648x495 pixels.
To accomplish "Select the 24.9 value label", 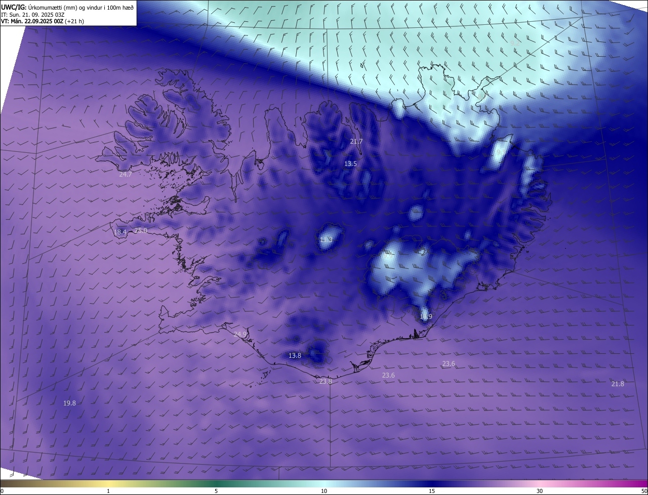I will (x=240, y=334).
